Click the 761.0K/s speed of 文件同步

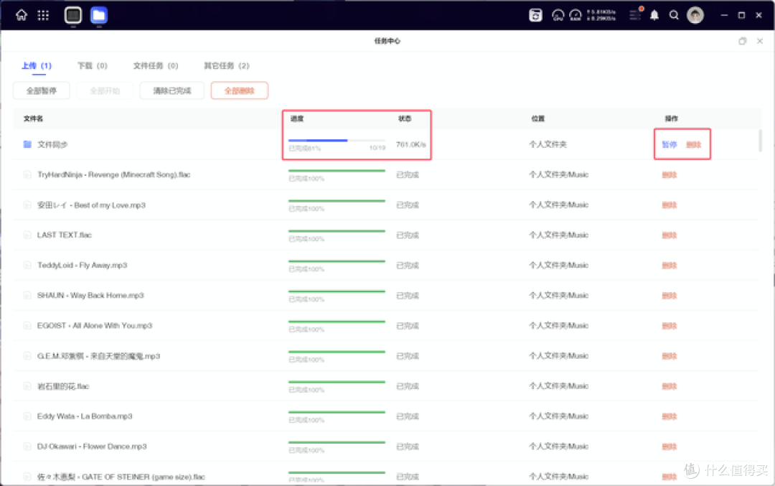click(x=410, y=144)
